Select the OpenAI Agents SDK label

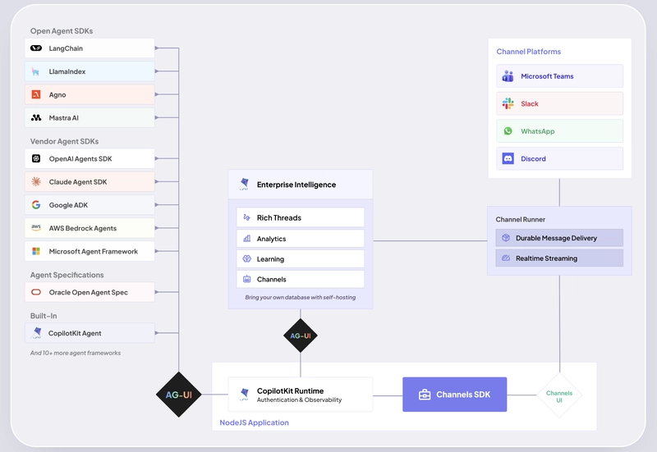pyautogui.click(x=80, y=159)
